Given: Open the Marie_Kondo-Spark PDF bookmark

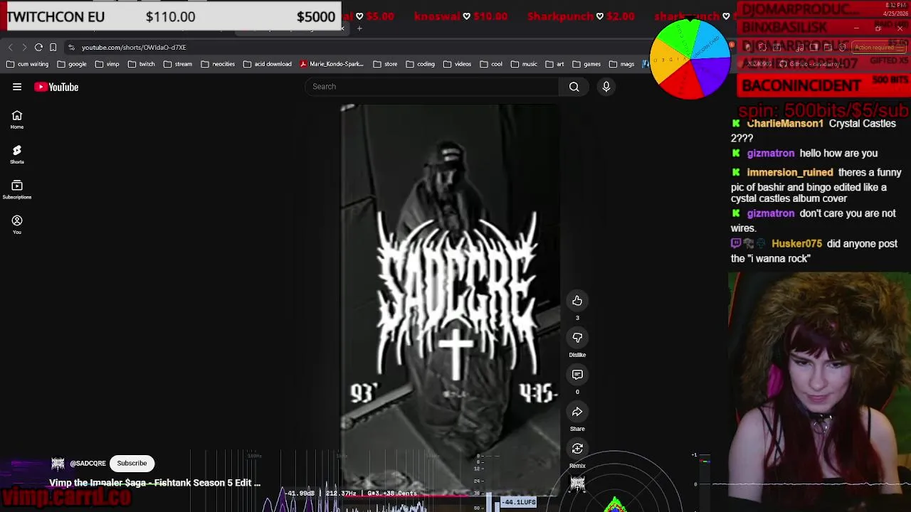Looking at the screenshot, I should point(332,64).
